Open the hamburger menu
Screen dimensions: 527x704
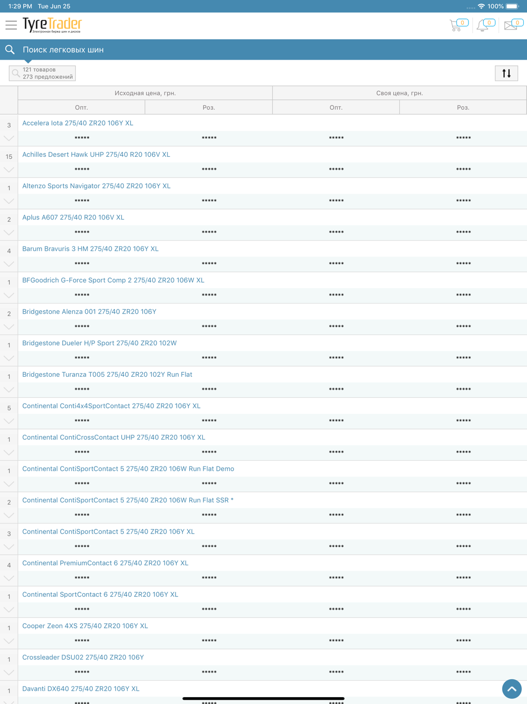tap(11, 25)
